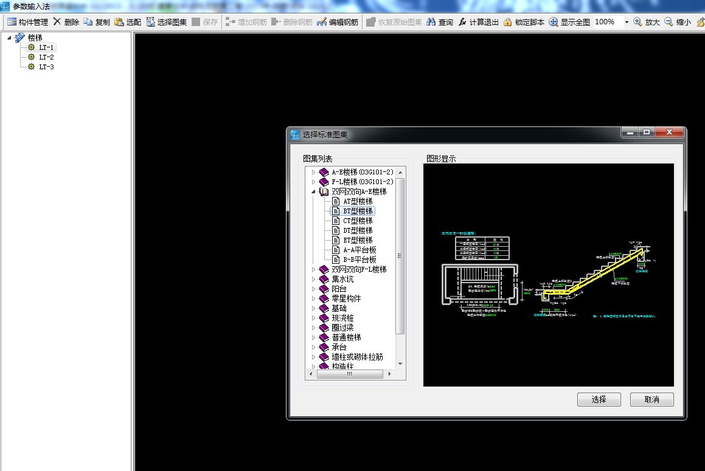Click the atlas list horizontal scrollbar

350,374
